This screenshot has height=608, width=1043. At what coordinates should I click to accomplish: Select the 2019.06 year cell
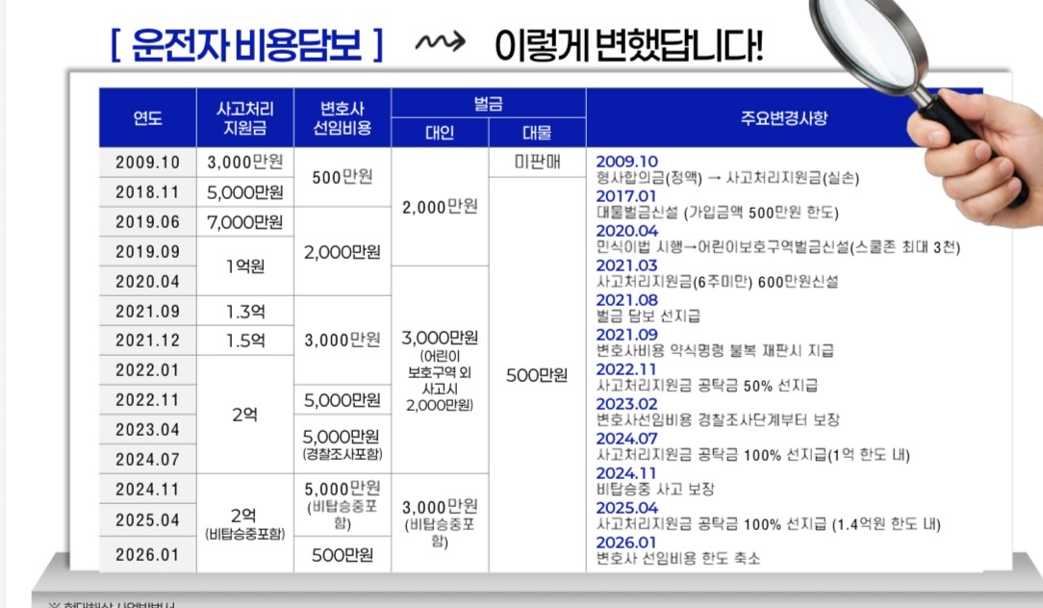tap(147, 222)
